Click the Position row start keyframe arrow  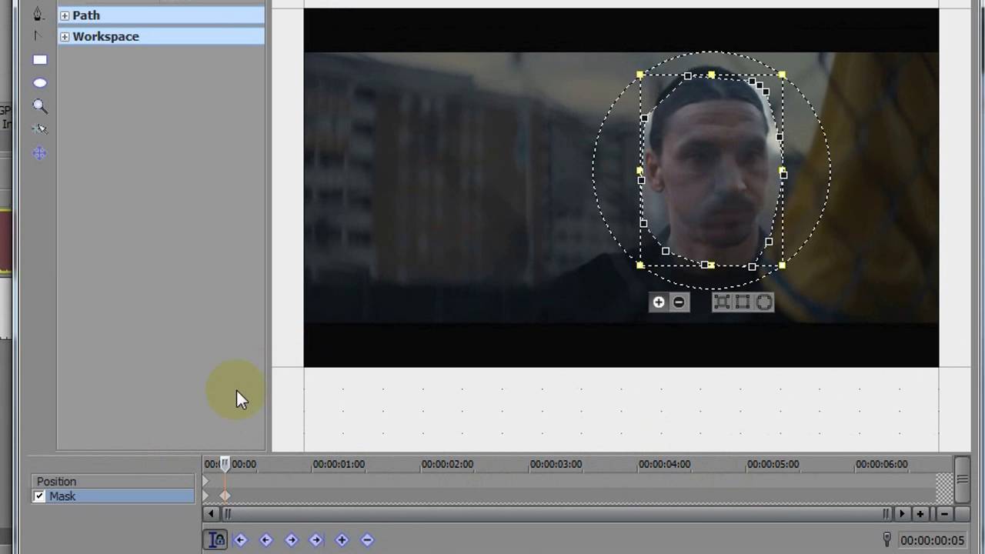[205, 481]
